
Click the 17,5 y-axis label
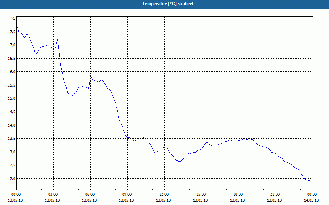point(12,32)
